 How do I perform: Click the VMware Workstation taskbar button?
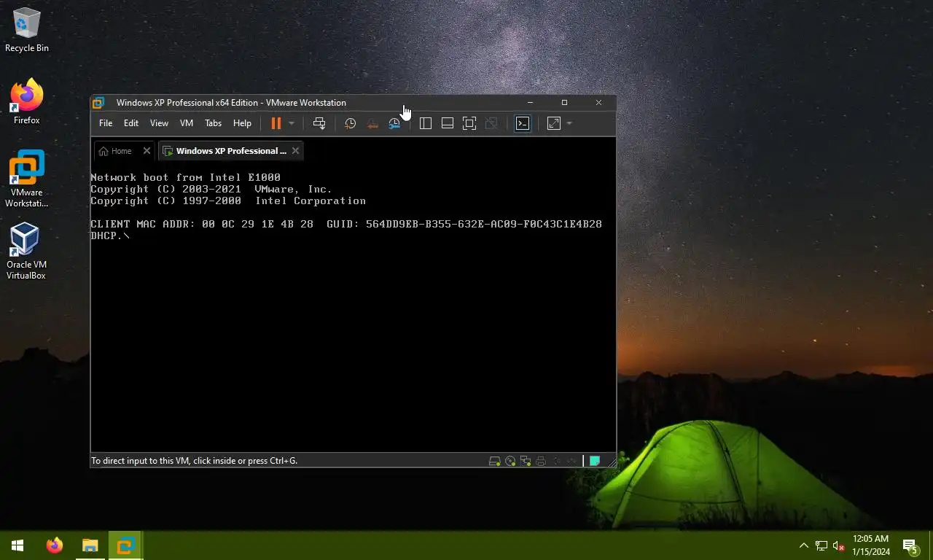click(125, 545)
